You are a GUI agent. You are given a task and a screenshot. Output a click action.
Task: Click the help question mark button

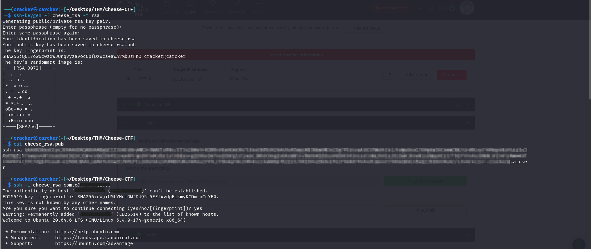click(390, 75)
